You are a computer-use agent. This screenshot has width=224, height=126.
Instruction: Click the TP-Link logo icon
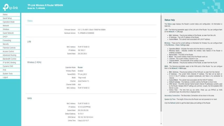(6, 6)
